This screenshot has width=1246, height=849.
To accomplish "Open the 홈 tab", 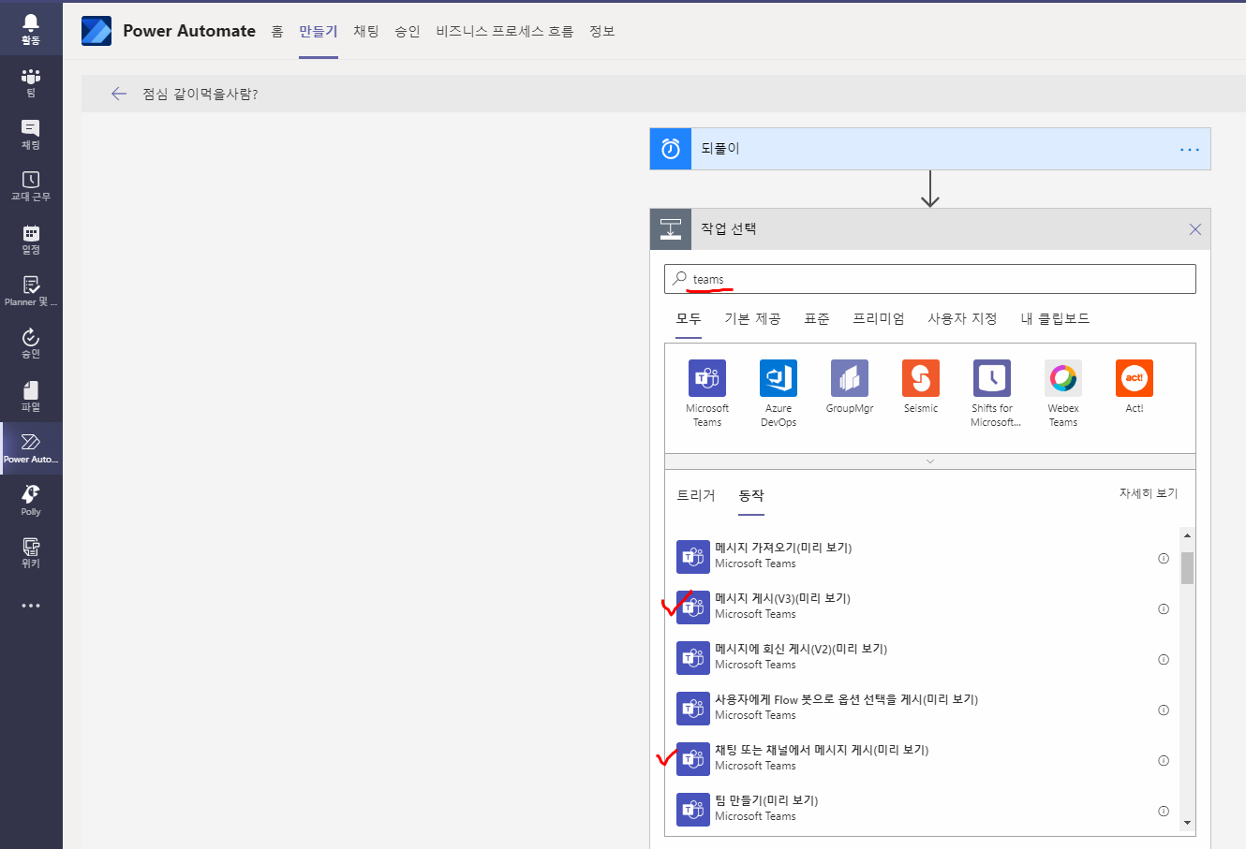I will click(x=277, y=31).
